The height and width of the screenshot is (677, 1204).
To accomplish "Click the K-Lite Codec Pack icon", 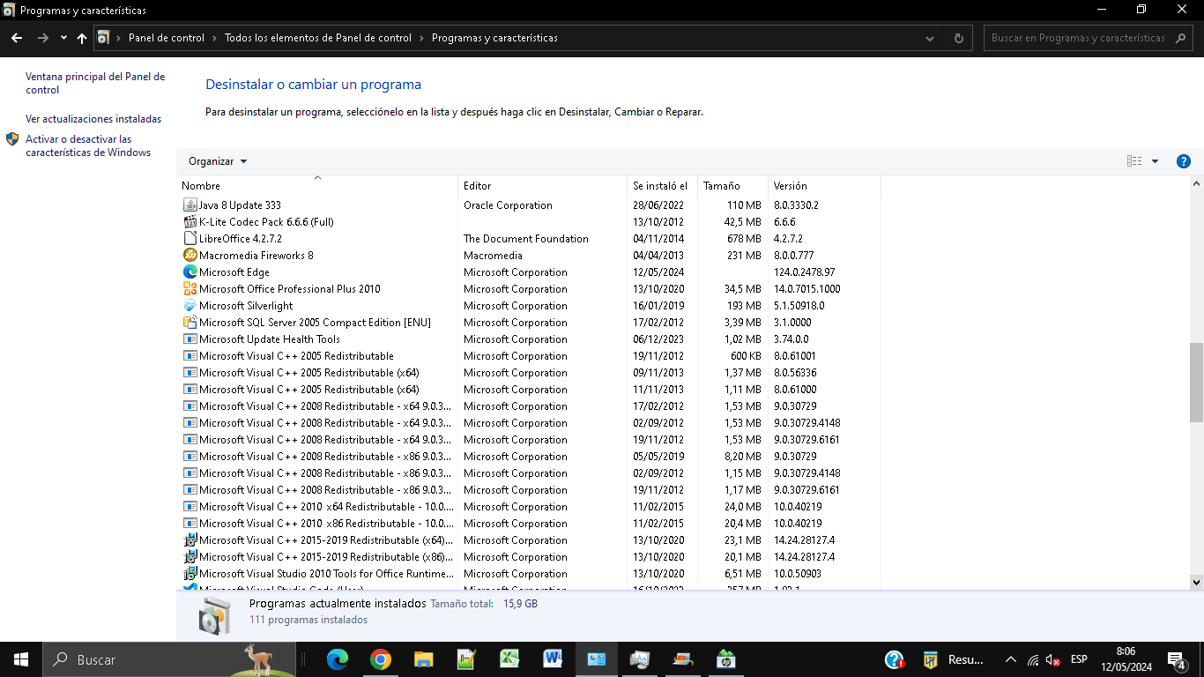I will (x=190, y=222).
